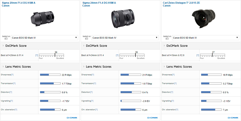Click the '18 P-Mpix' value
This screenshot has width=241, height=121.
click(x=228, y=75)
